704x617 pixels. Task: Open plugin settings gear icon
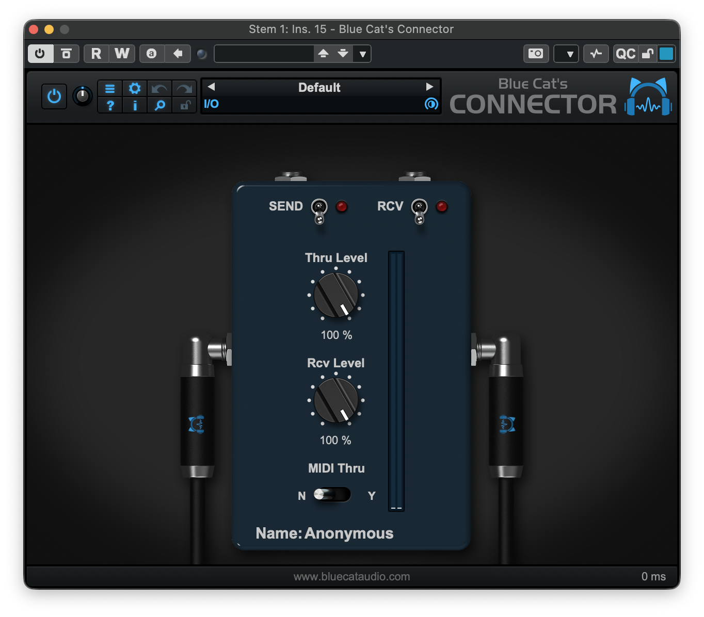[135, 89]
